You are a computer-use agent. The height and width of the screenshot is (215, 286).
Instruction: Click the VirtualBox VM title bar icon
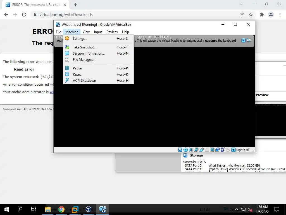(58, 24)
